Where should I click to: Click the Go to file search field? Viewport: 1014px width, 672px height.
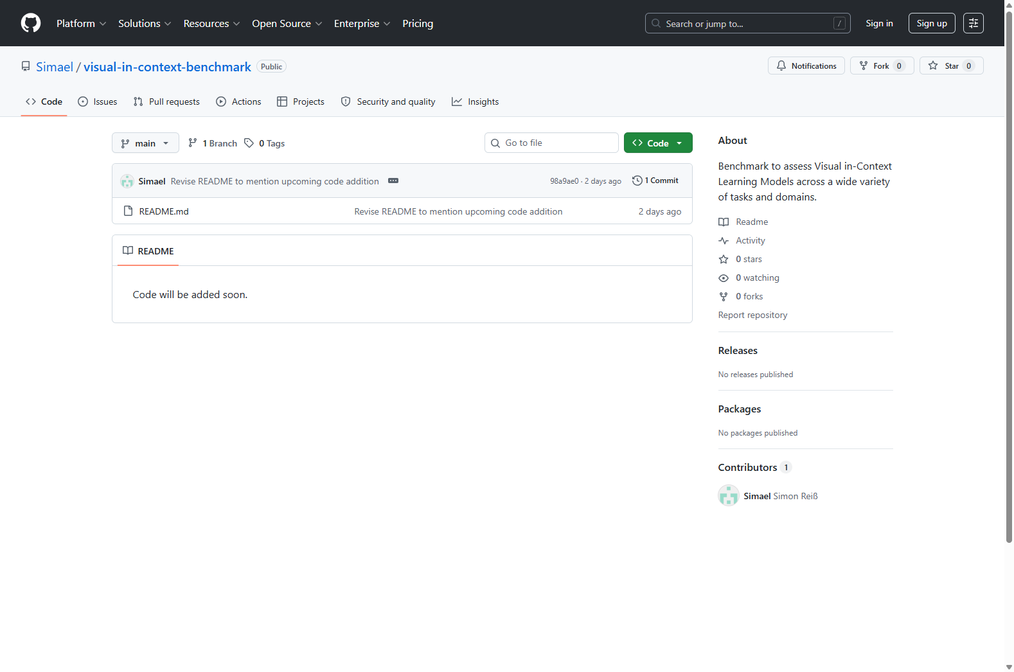[551, 143]
